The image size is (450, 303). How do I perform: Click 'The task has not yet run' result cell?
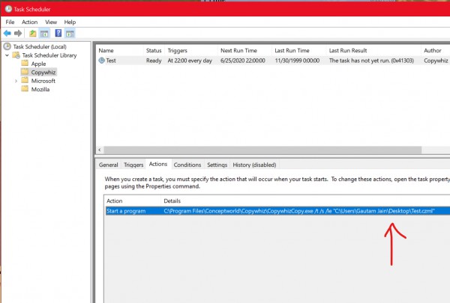pos(371,61)
